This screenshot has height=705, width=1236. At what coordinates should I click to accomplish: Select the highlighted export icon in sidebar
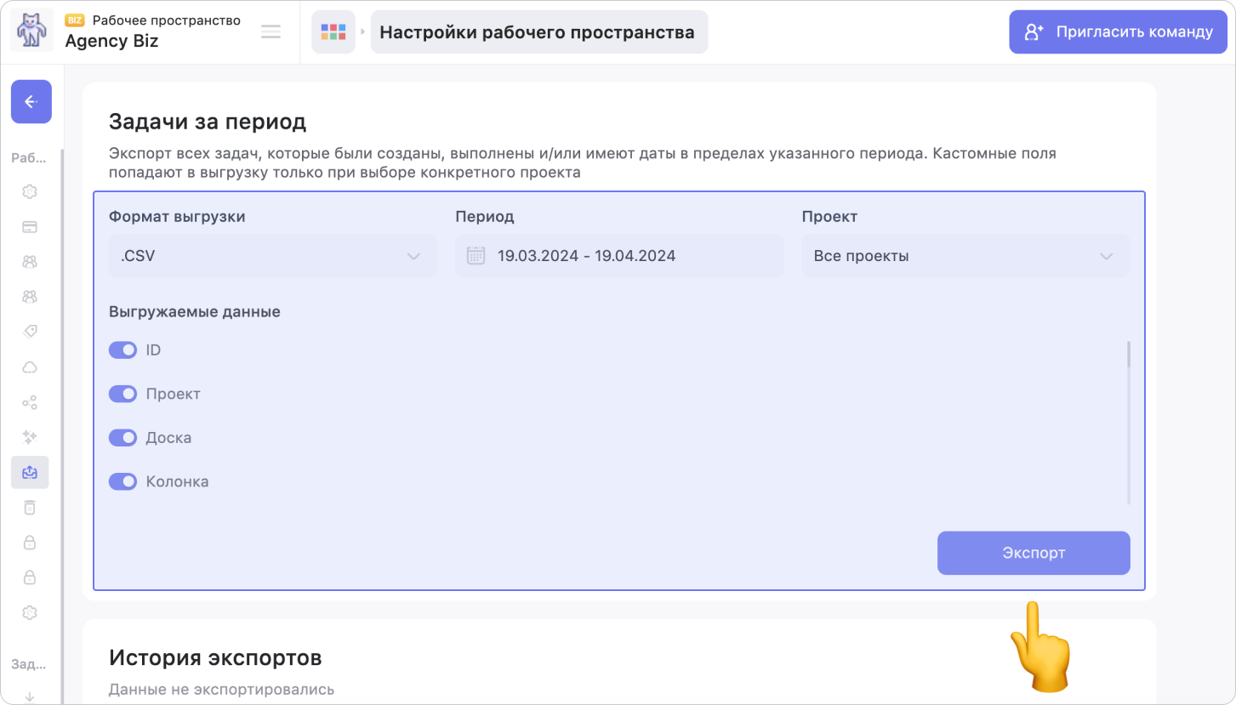click(30, 472)
